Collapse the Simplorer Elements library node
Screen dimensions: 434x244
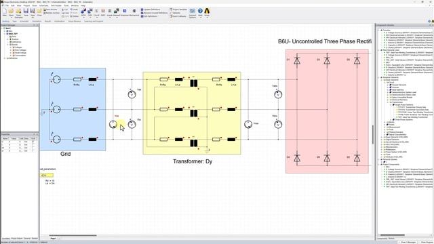379,77
